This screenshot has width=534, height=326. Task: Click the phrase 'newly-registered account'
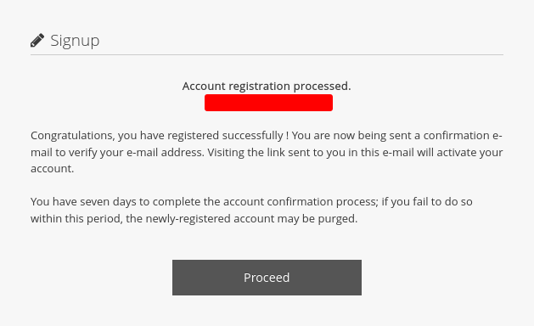[x=210, y=218]
